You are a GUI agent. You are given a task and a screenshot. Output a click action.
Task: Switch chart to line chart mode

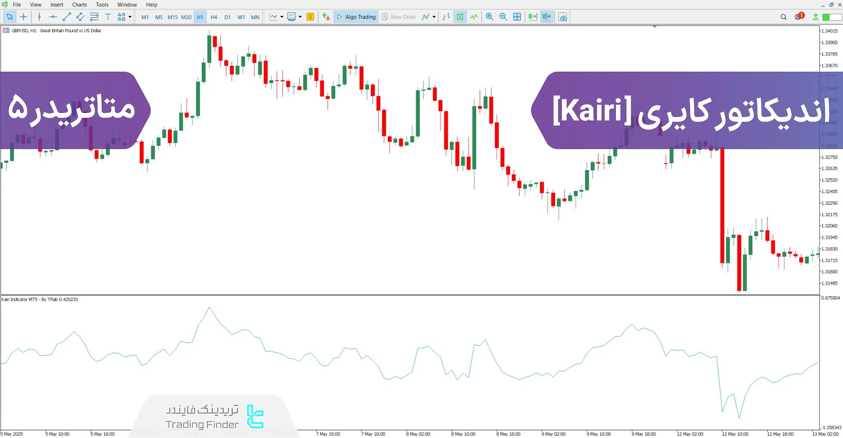pyautogui.click(x=474, y=17)
